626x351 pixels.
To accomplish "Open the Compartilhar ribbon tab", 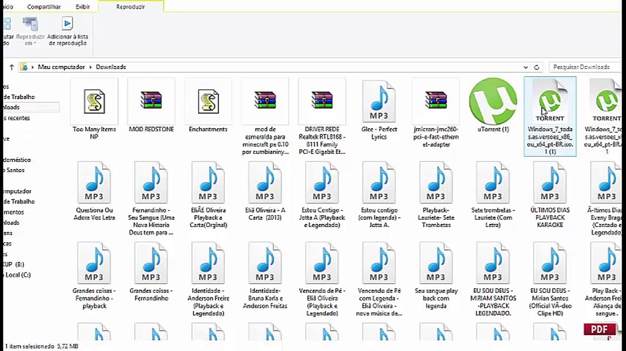I will pos(44,7).
